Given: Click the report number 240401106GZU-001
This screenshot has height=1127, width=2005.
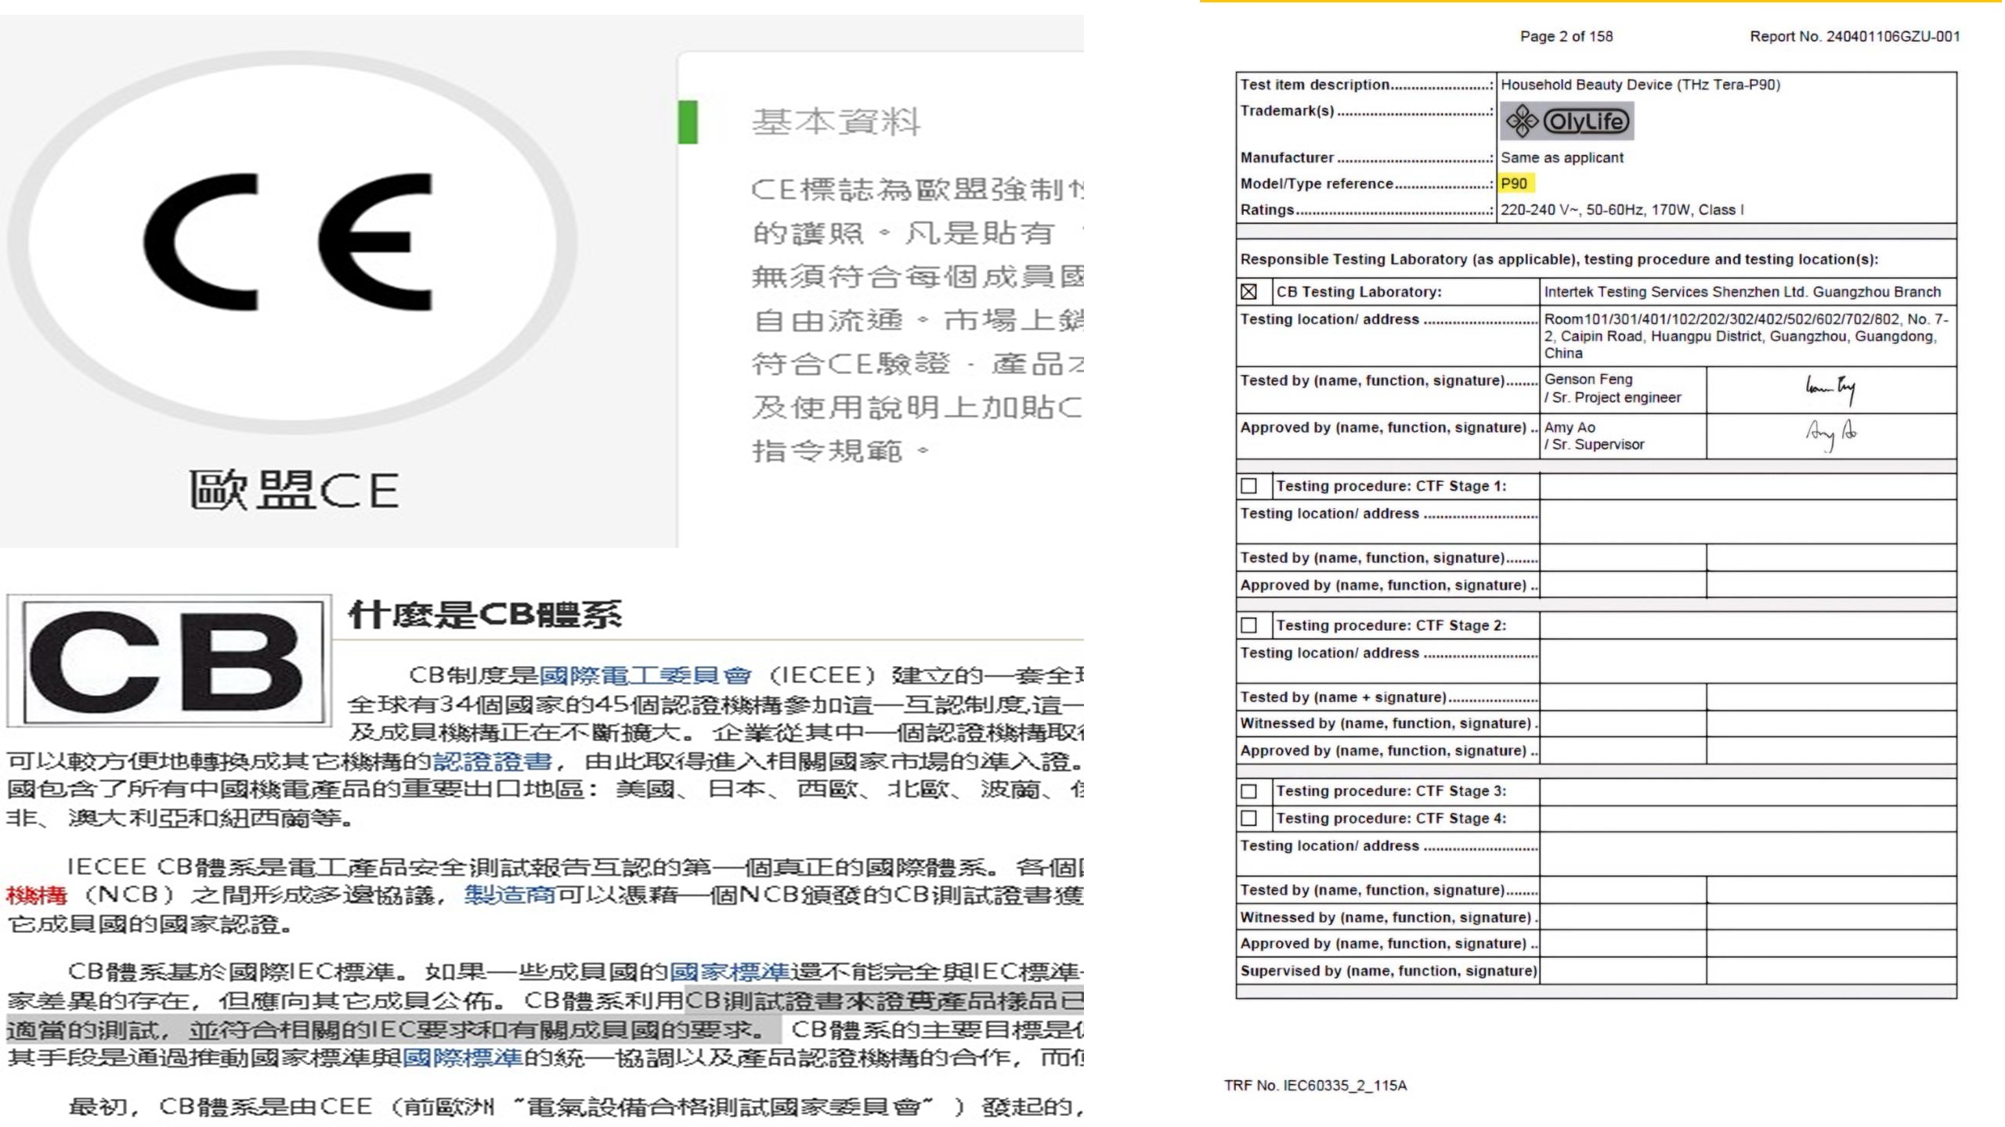Looking at the screenshot, I should point(1893,37).
